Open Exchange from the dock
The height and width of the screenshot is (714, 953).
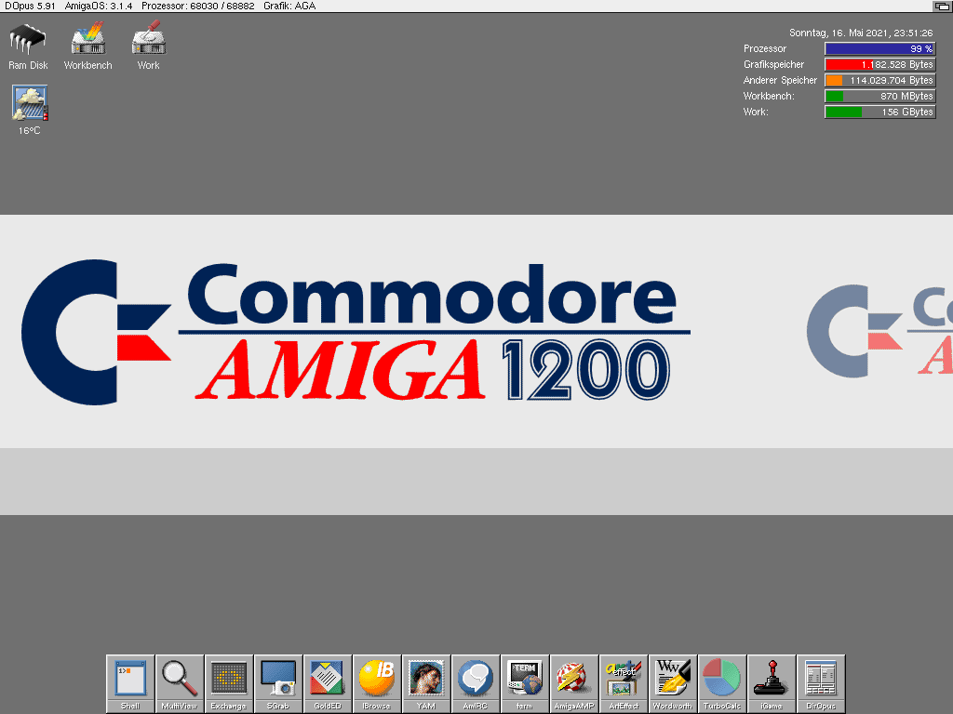coord(229,683)
